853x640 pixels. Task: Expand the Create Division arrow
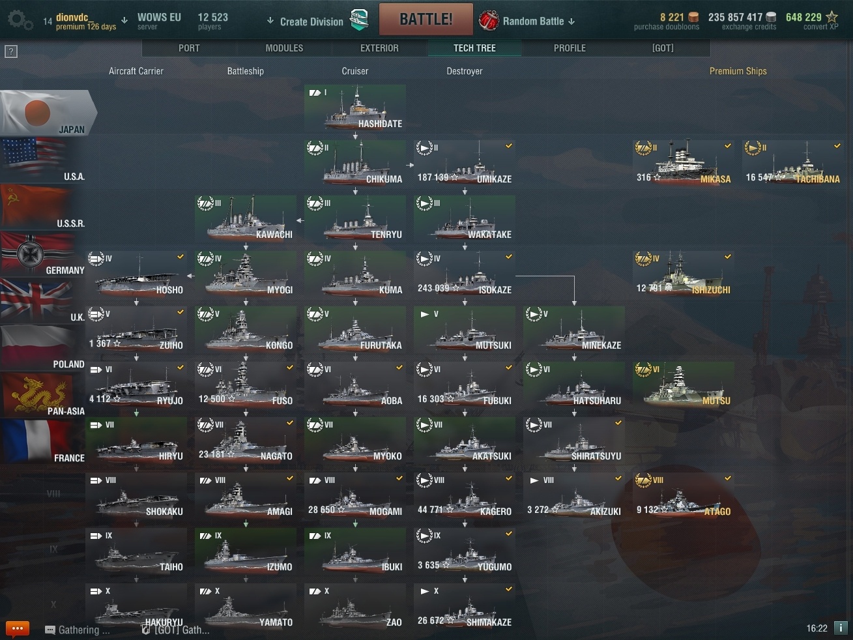tap(270, 21)
